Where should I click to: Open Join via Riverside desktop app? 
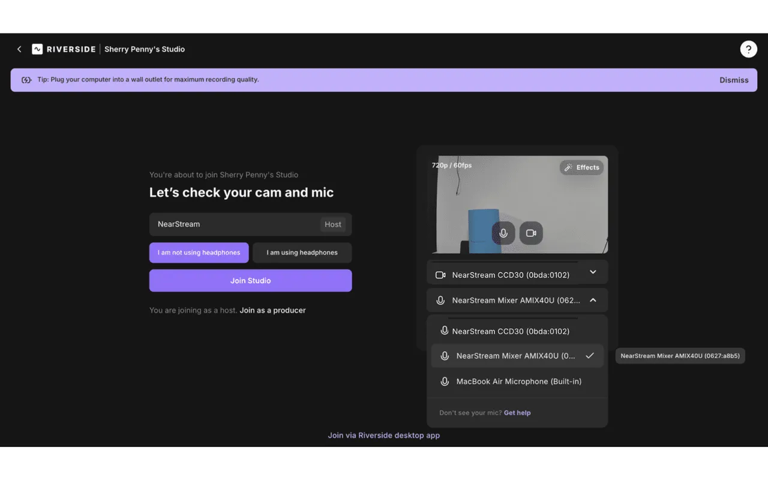pyautogui.click(x=384, y=435)
